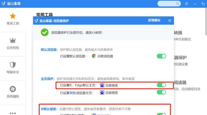Open the 转换 tool behind the dialog
207x115 pixels.
178,33
